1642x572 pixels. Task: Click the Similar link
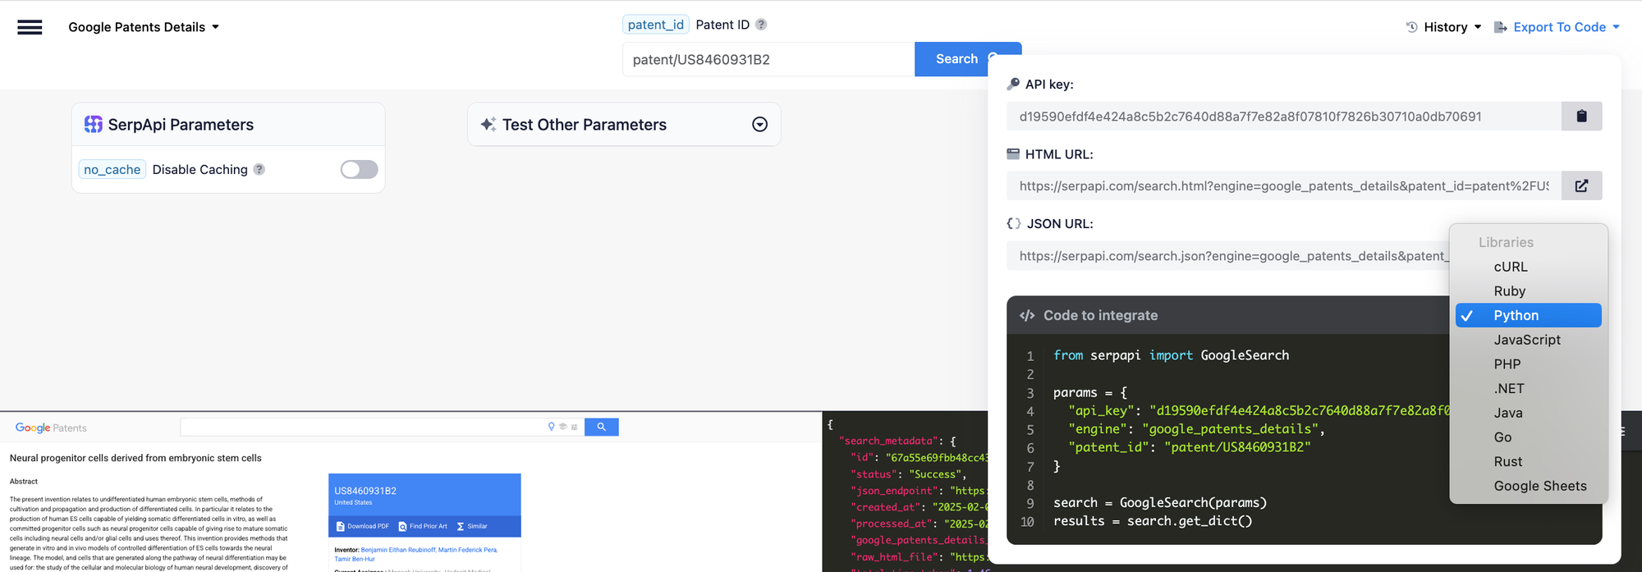[472, 526]
